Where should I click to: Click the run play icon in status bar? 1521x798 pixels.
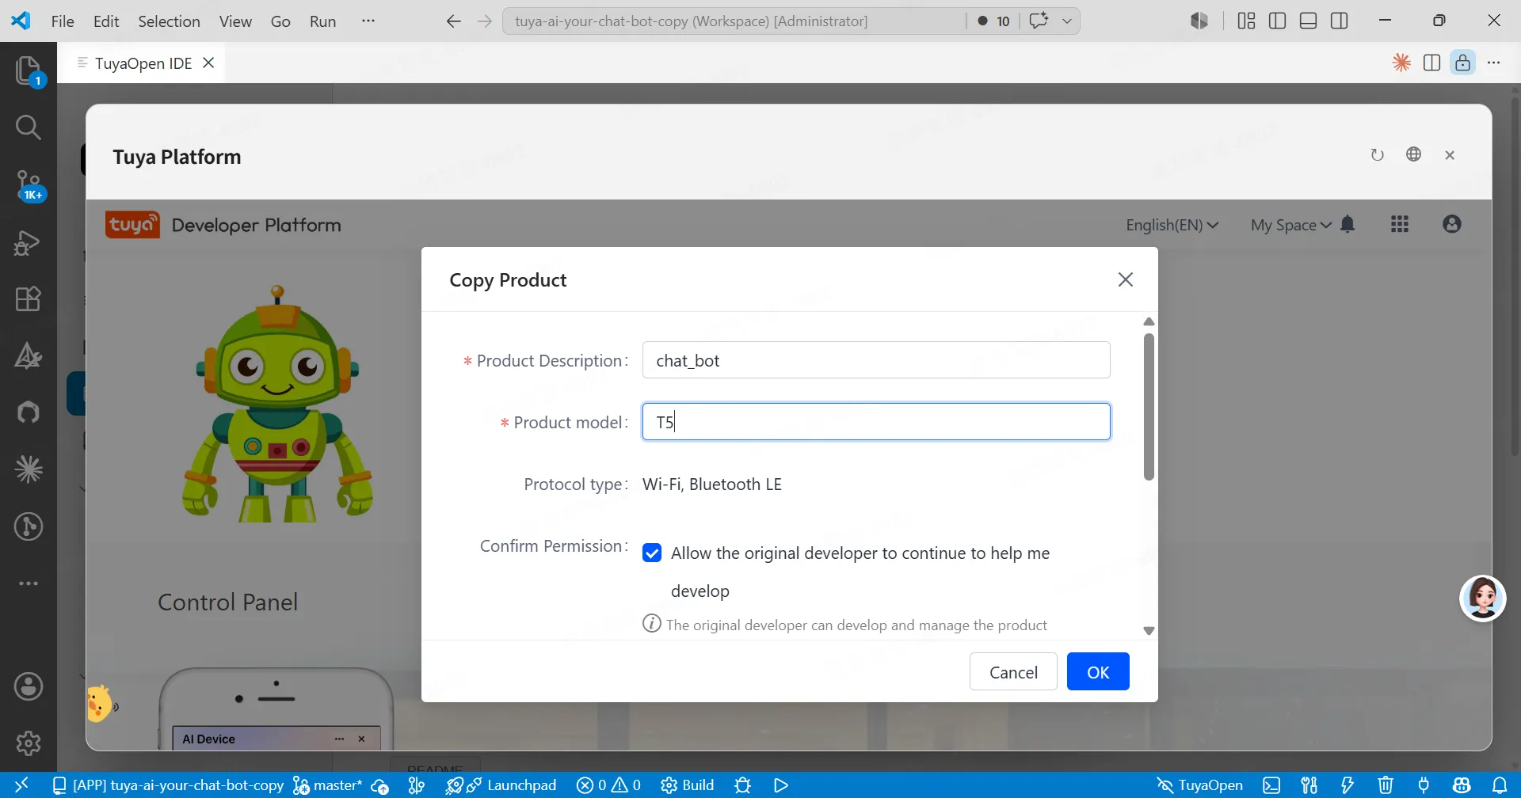[781, 785]
